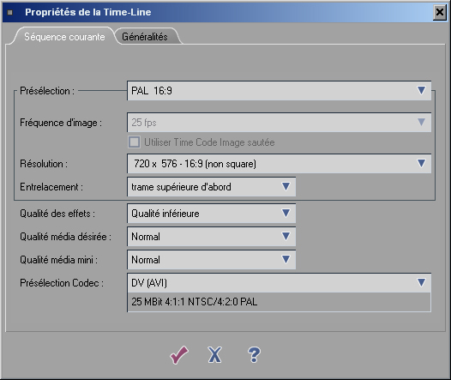Toggle Utiliser Time Code Image sautée checkbox

click(135, 142)
